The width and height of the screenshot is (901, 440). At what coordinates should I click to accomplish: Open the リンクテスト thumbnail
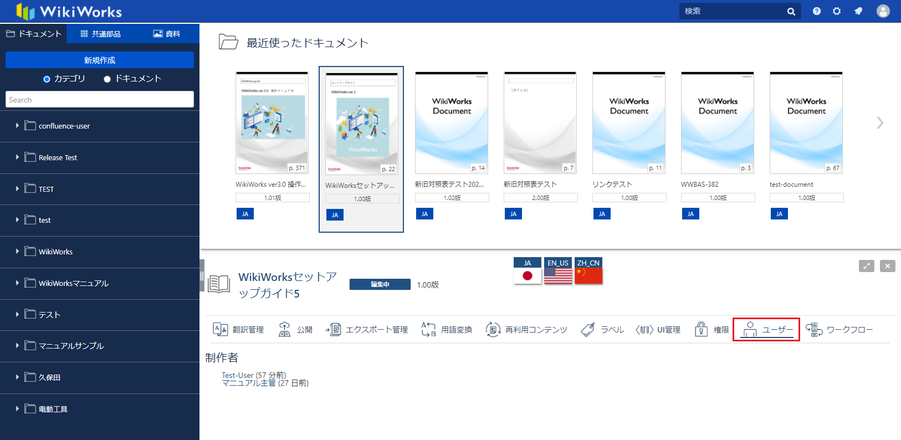[x=629, y=122]
